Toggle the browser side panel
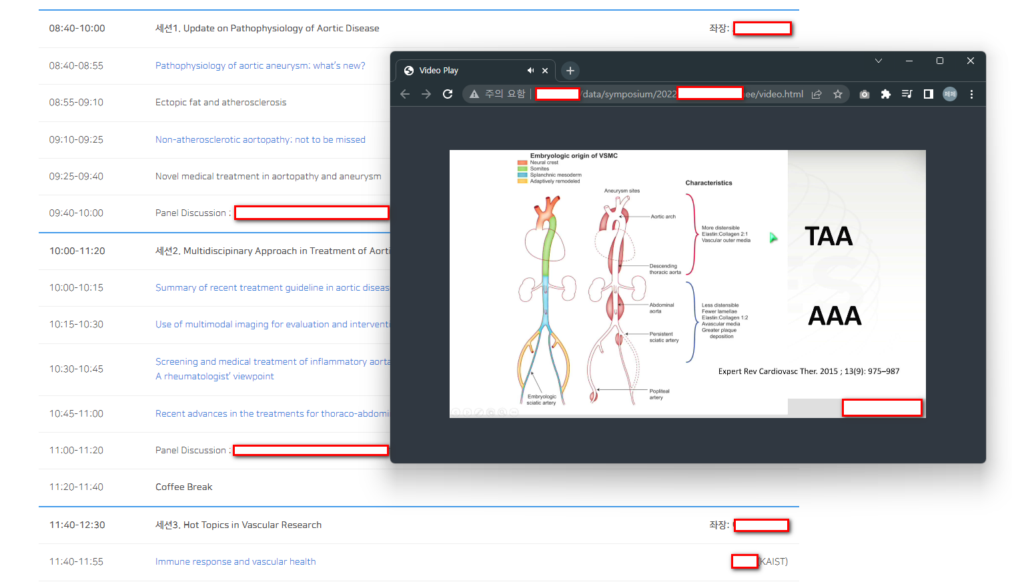 click(x=928, y=94)
